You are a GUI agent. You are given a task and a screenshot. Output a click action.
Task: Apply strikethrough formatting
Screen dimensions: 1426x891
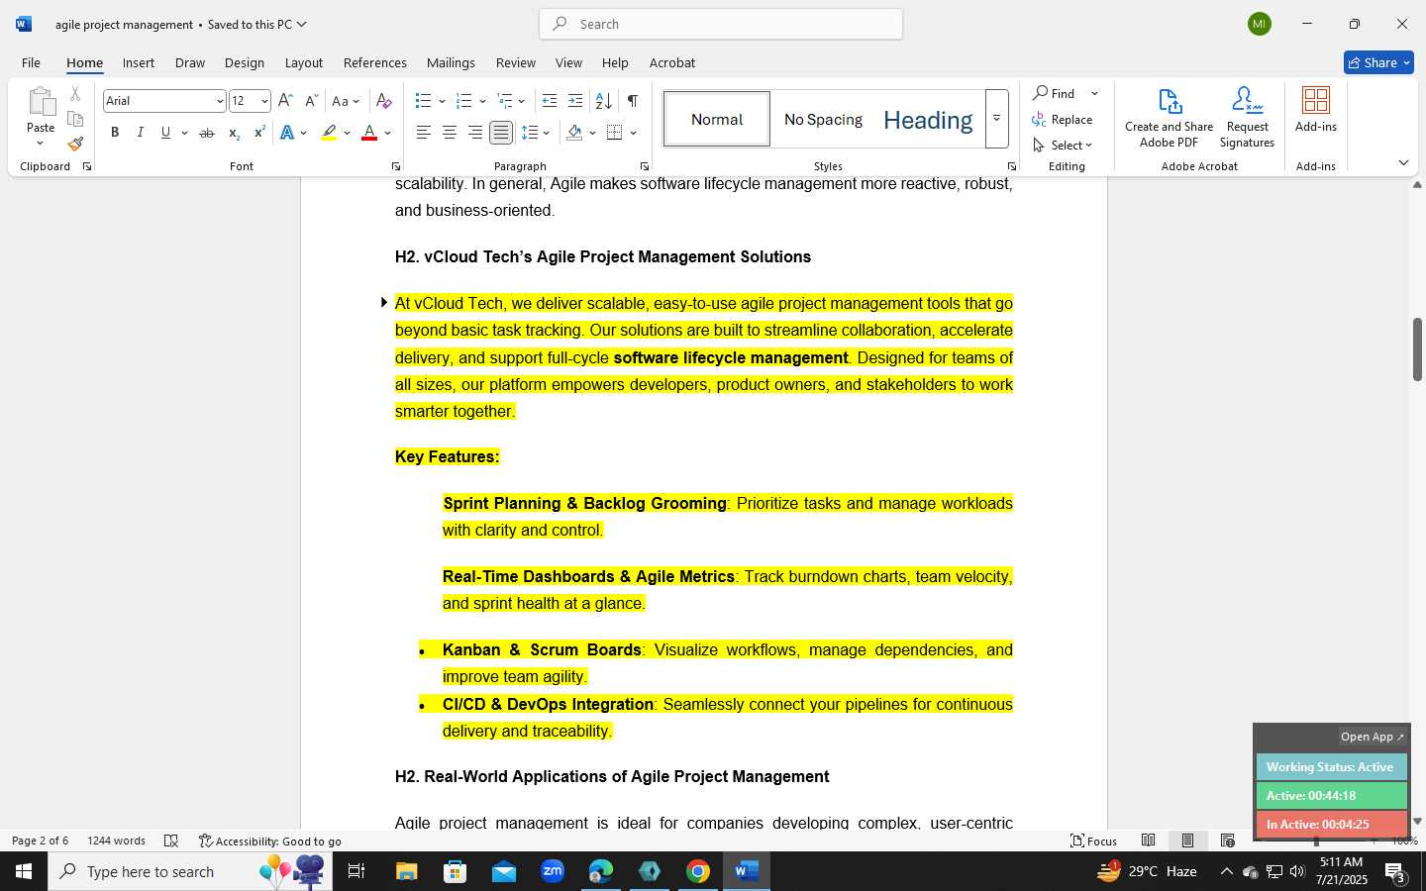(x=207, y=133)
